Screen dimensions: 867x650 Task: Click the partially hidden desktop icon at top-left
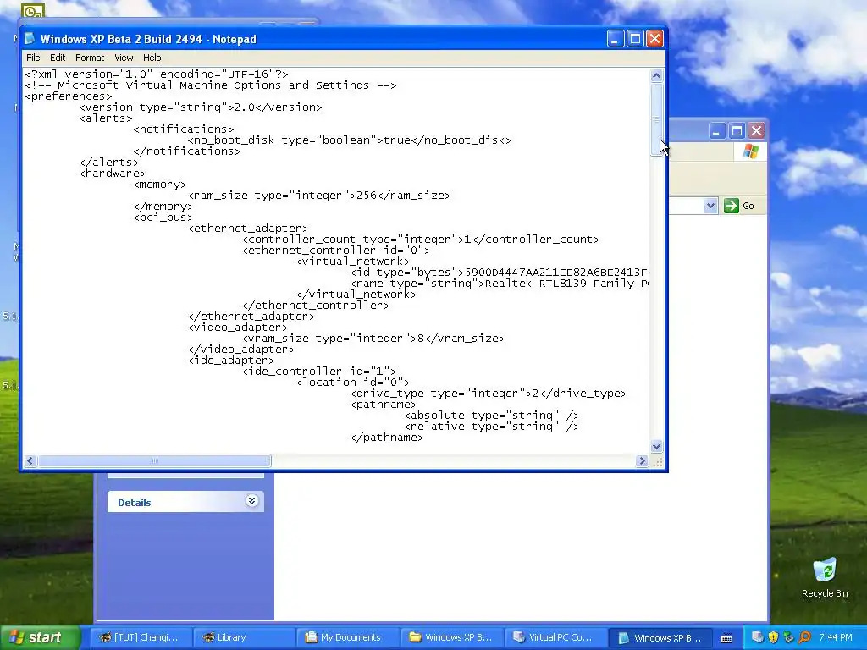[x=33, y=11]
